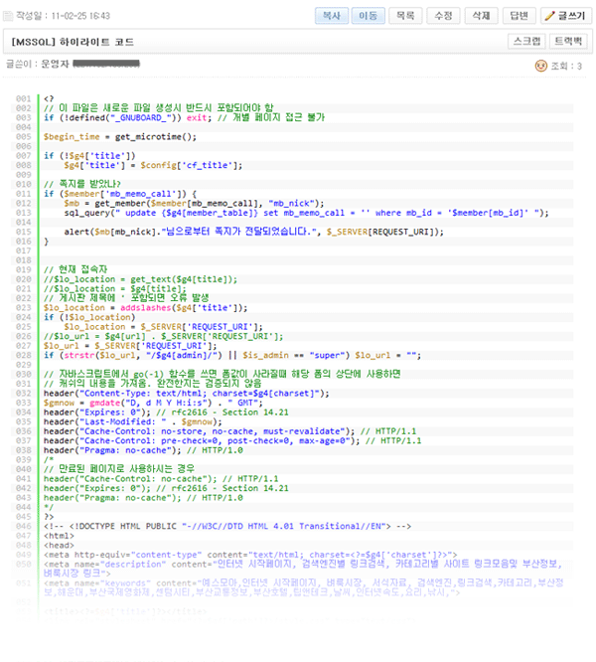Reply to the post via 답변
Image resolution: width=596 pixels, height=662 pixels.
click(x=520, y=16)
